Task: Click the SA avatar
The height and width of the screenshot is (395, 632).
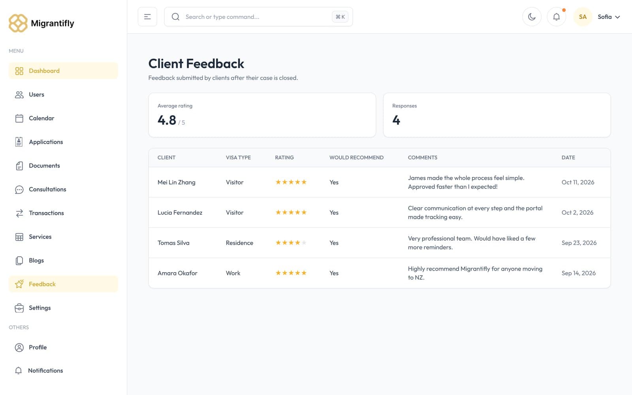Action: 583,17
